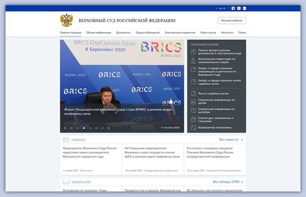The width and height of the screenshot is (306, 197).
Task: Go to next slide with right arrow
Action: pos(108,128)
